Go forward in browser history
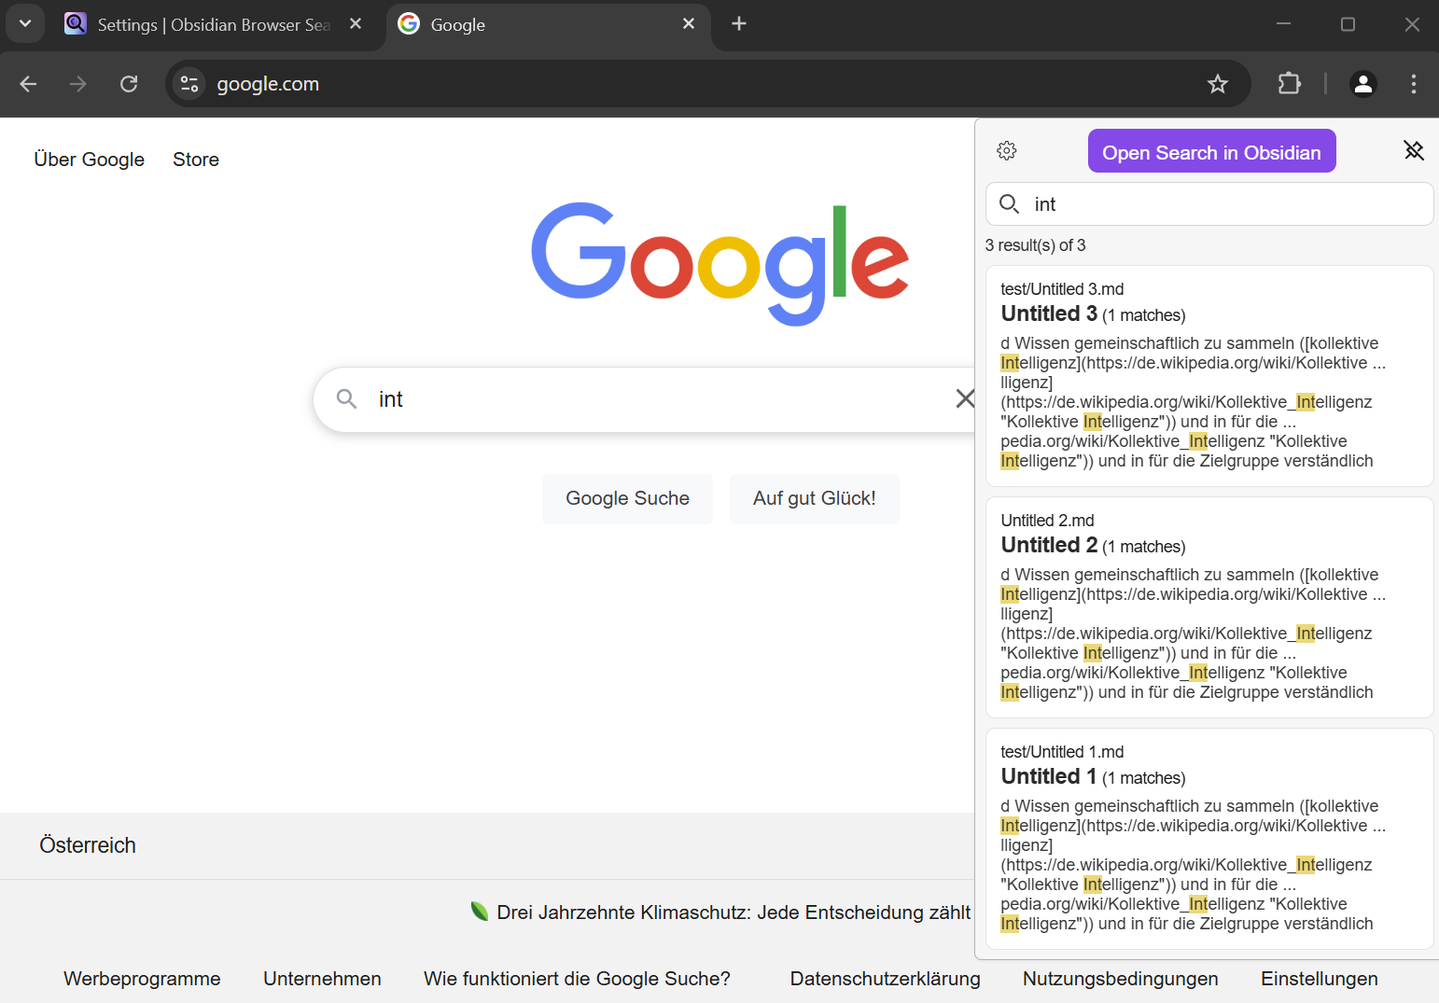1439x1003 pixels. (78, 84)
